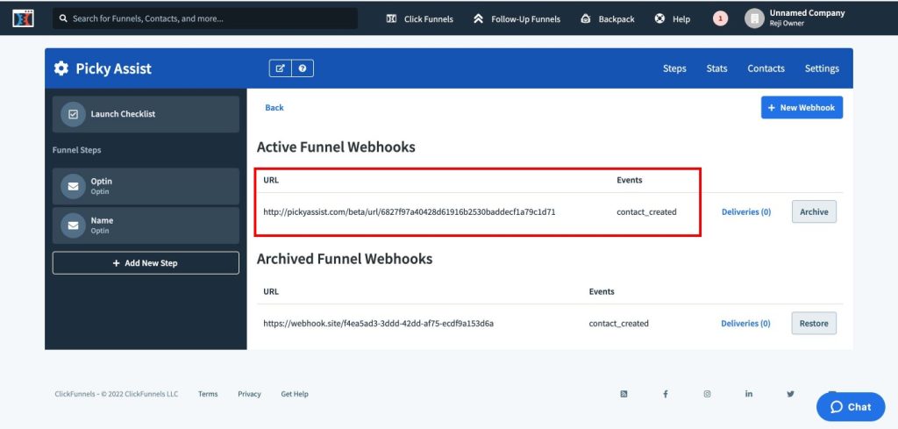This screenshot has width=898, height=429.
Task: Click the Twitter footer icon
Action: (x=790, y=394)
